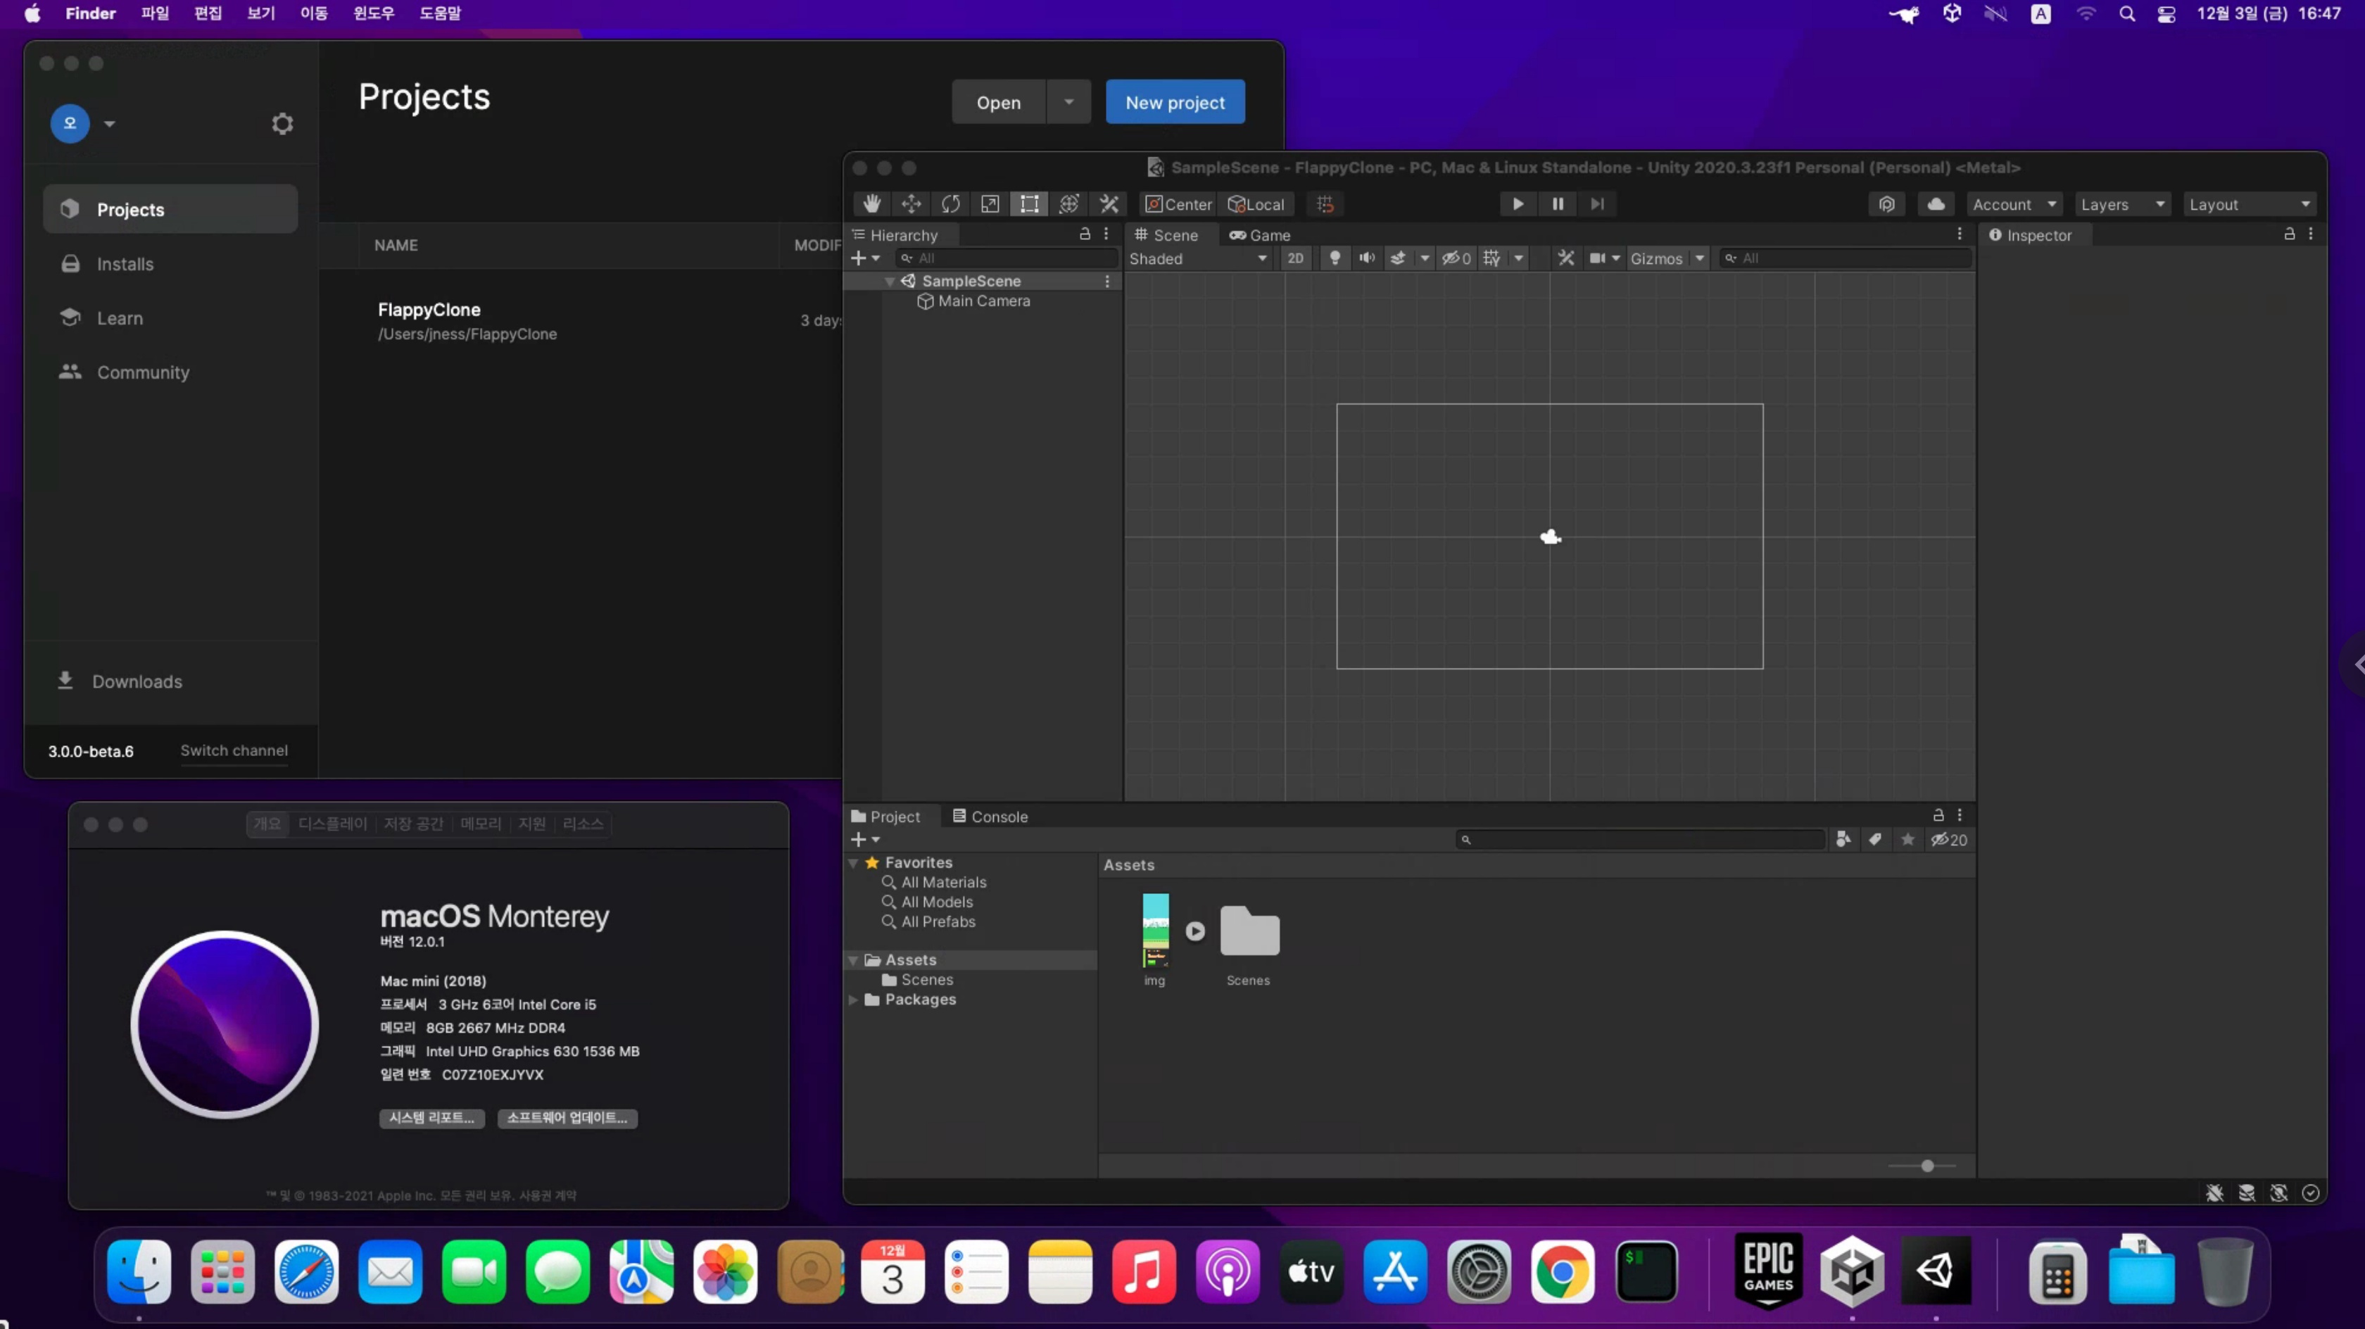This screenshot has height=1329, width=2365.
Task: Select the img asset thumbnail
Action: (x=1156, y=931)
